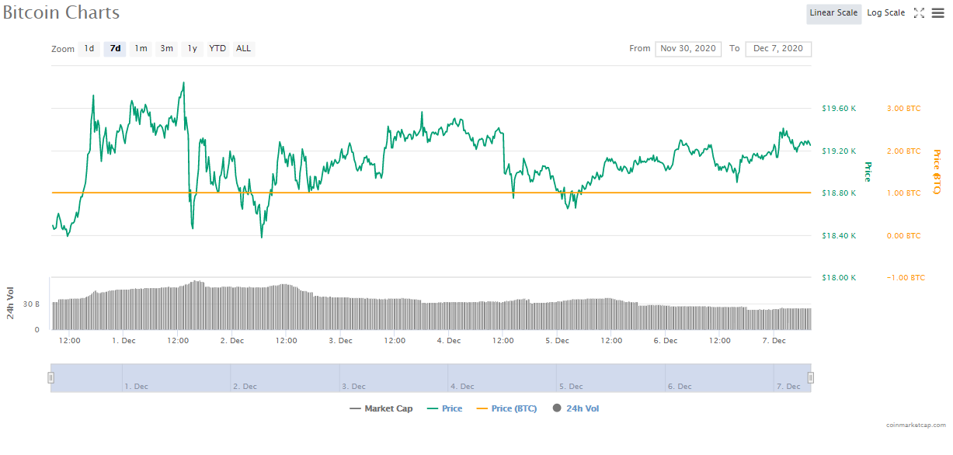Click the orange Price (BTC) axis title
The image size is (953, 455).
pos(936,172)
